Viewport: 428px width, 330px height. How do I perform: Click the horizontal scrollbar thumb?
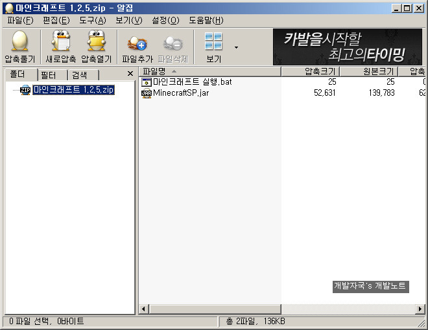[215, 309]
